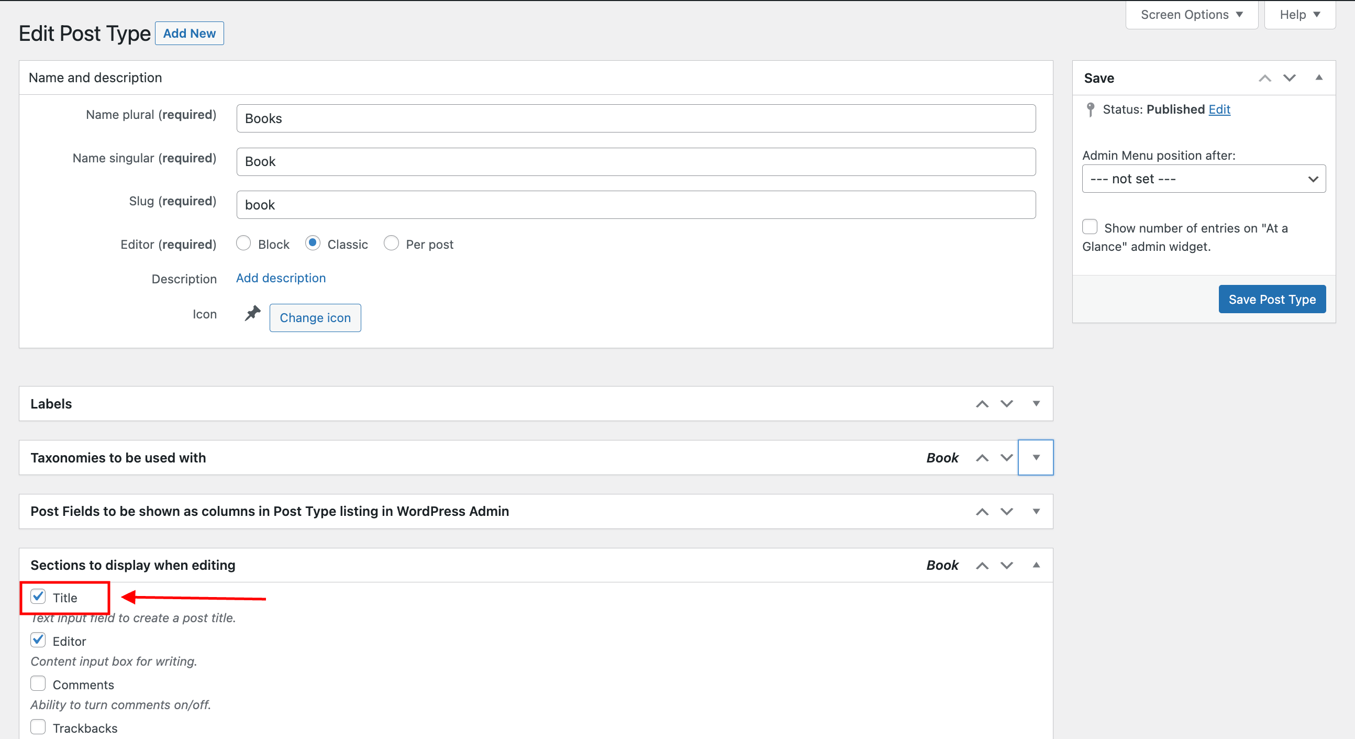Move Save panel up arrow
Screen dimensions: 1355x739
1264,78
